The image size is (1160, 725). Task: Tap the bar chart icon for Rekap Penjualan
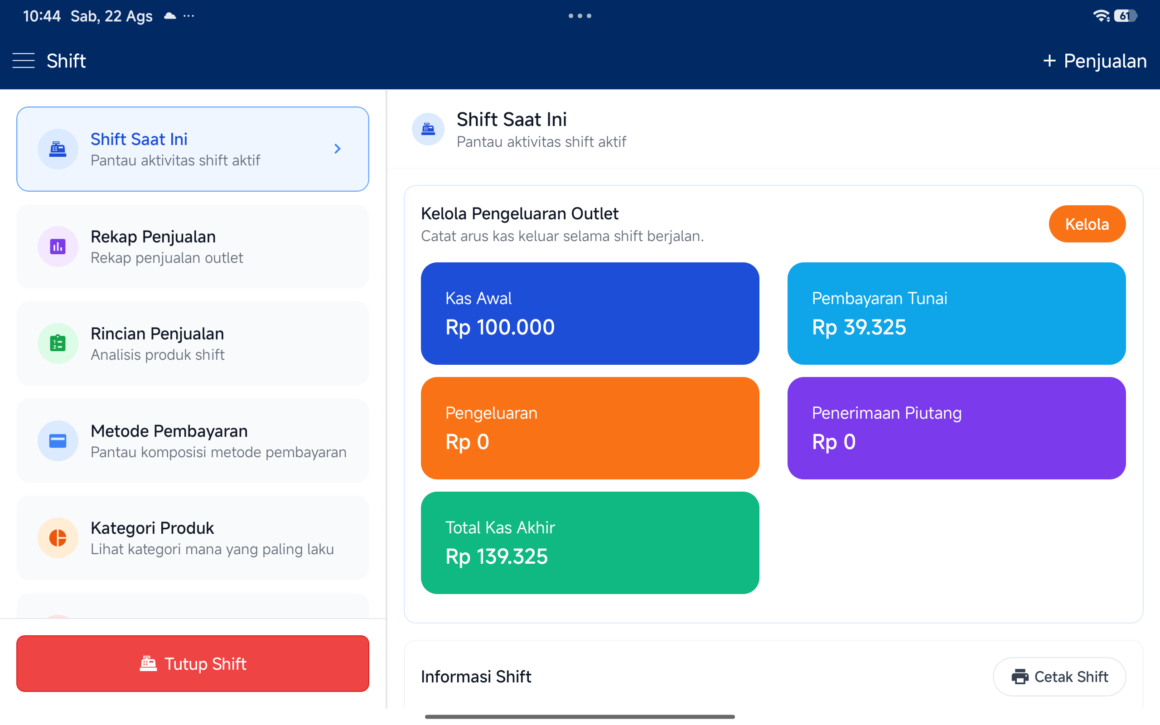click(58, 246)
